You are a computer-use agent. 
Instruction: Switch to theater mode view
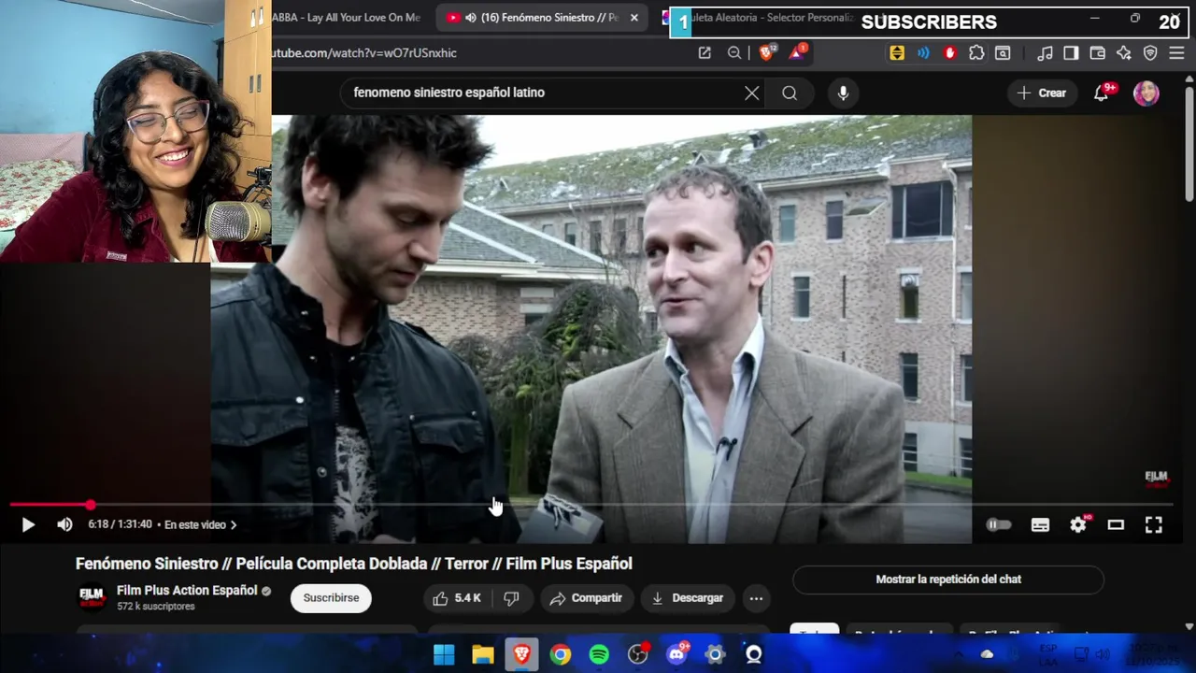pyautogui.click(x=1116, y=525)
